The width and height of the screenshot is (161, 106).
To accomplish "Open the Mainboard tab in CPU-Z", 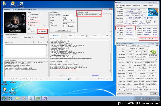I will [x=129, y=6].
